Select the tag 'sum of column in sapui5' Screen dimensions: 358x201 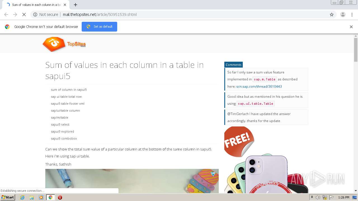[x=69, y=90]
